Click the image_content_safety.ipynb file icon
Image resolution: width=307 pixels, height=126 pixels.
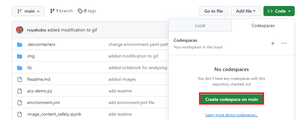[20, 114]
